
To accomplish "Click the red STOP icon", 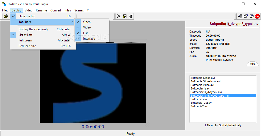I will tap(257, 16).
